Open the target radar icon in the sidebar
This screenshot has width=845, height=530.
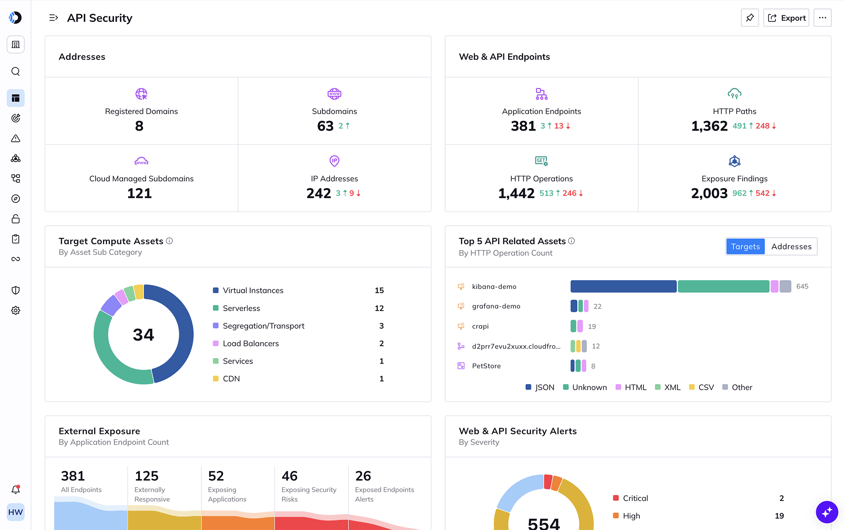pos(15,118)
